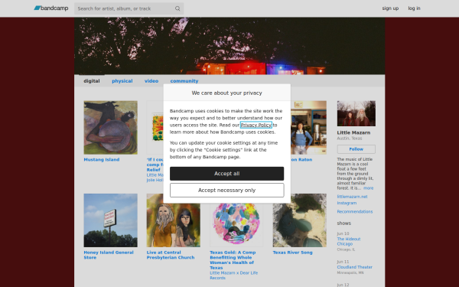459x287 pixels.
Task: Click the Jun 10 show date
Action: pos(343,233)
